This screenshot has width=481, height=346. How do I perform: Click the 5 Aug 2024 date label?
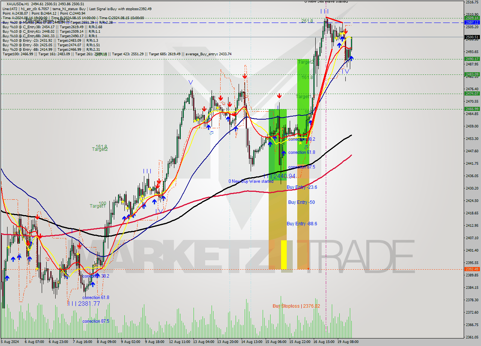point(10,342)
